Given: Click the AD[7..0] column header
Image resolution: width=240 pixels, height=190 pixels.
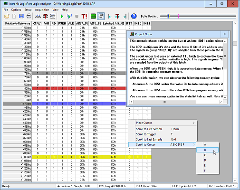Looking at the screenshot, I should coord(82,23).
